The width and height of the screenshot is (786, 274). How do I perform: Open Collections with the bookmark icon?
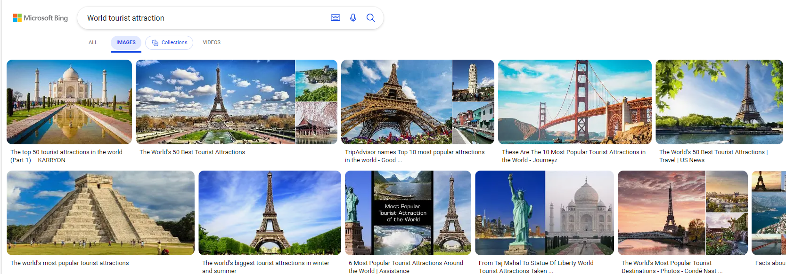pyautogui.click(x=169, y=42)
